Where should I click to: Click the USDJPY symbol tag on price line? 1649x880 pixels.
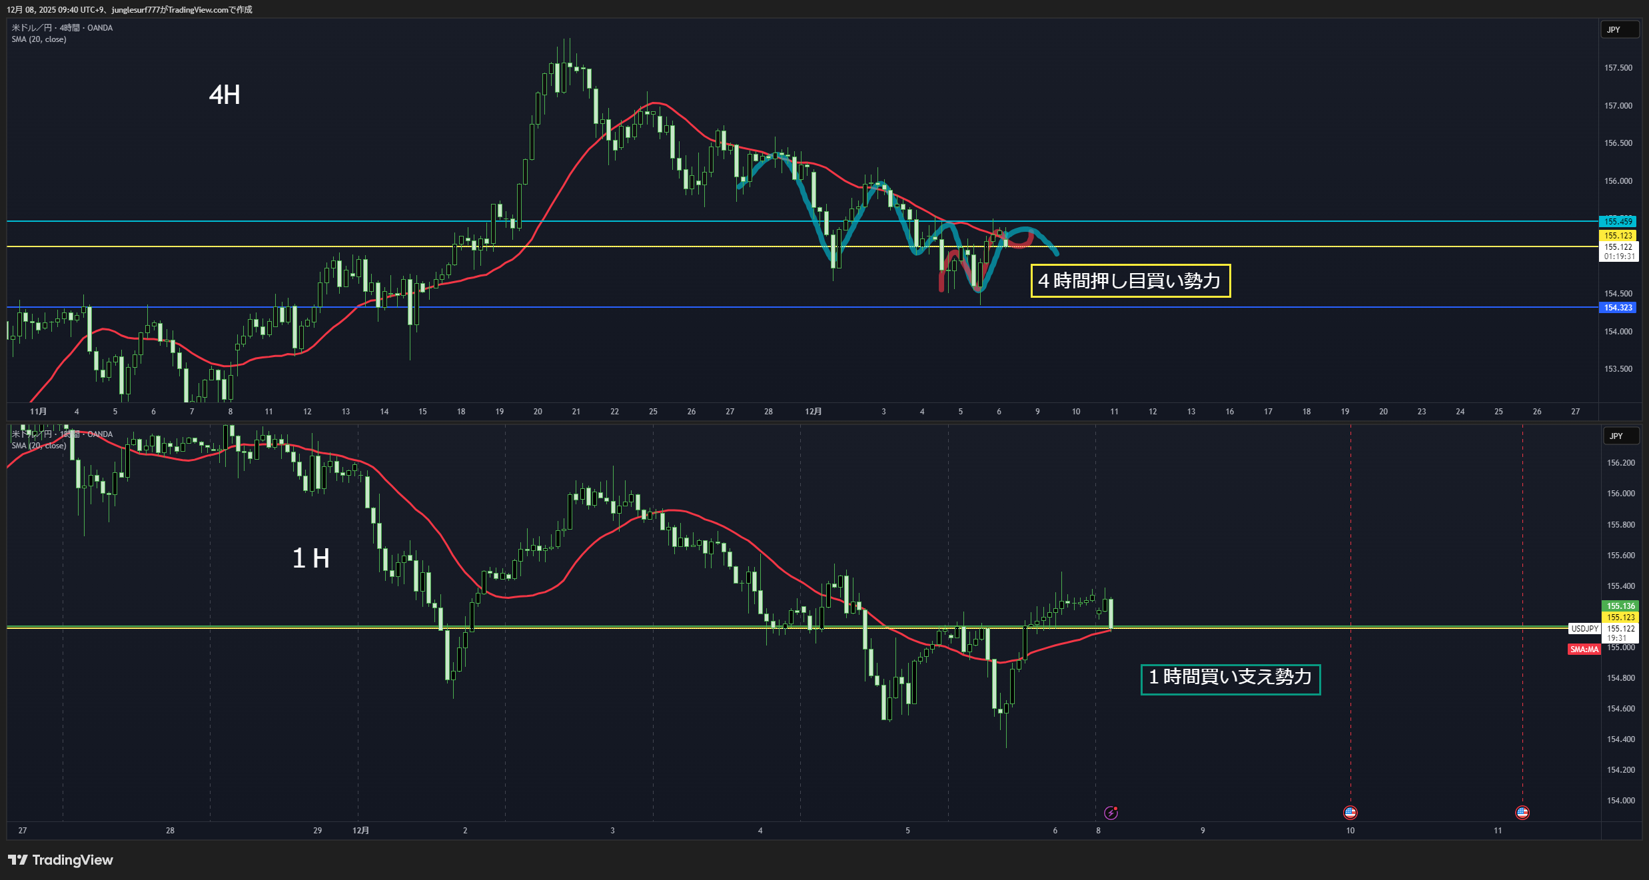click(x=1584, y=628)
